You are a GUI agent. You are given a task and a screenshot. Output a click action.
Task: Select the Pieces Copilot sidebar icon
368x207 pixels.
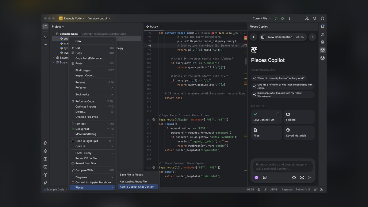323,50
